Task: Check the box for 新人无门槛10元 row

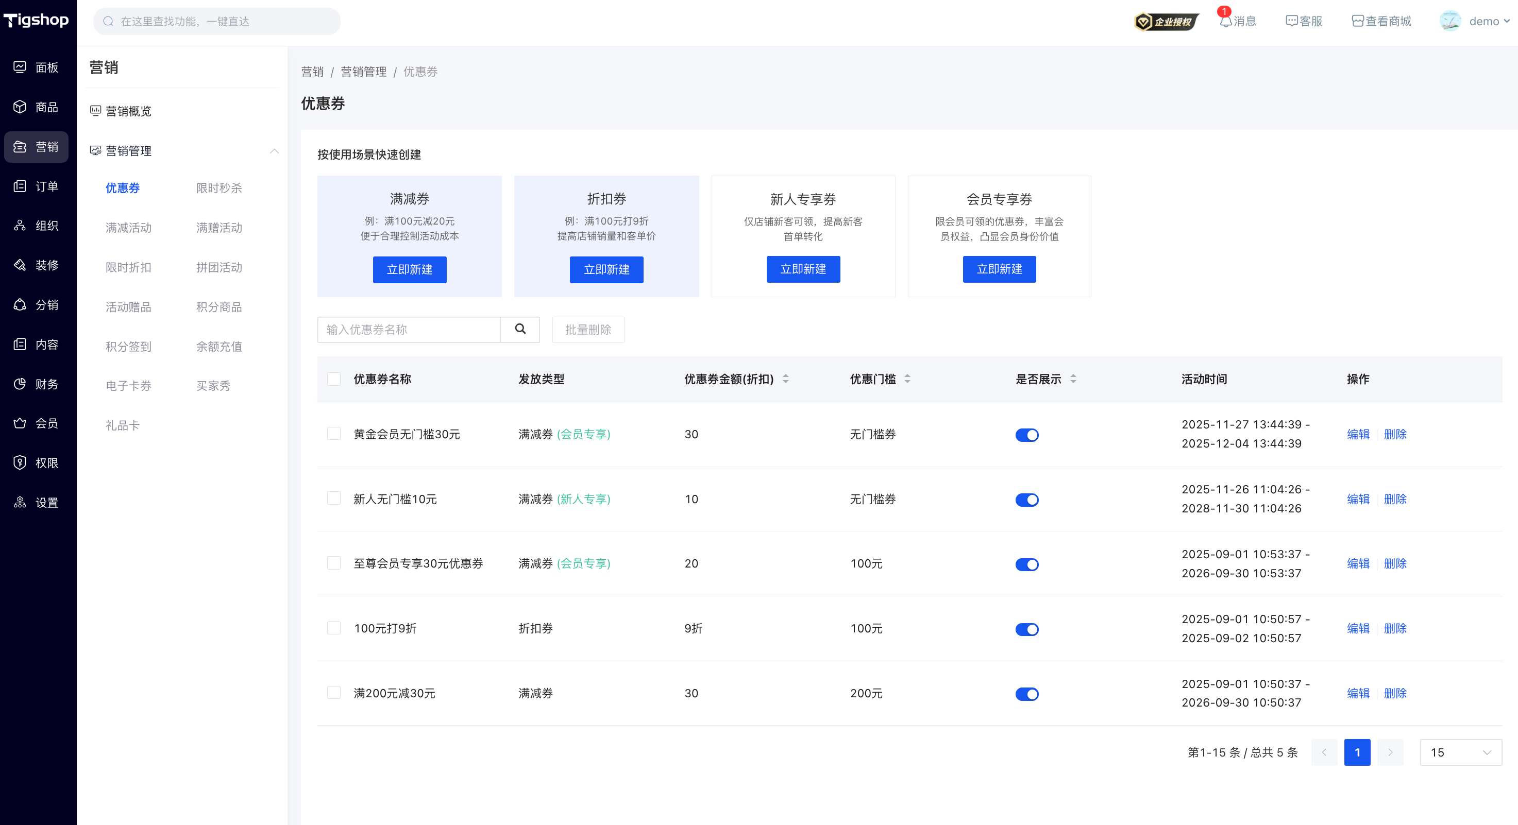Action: pos(333,498)
